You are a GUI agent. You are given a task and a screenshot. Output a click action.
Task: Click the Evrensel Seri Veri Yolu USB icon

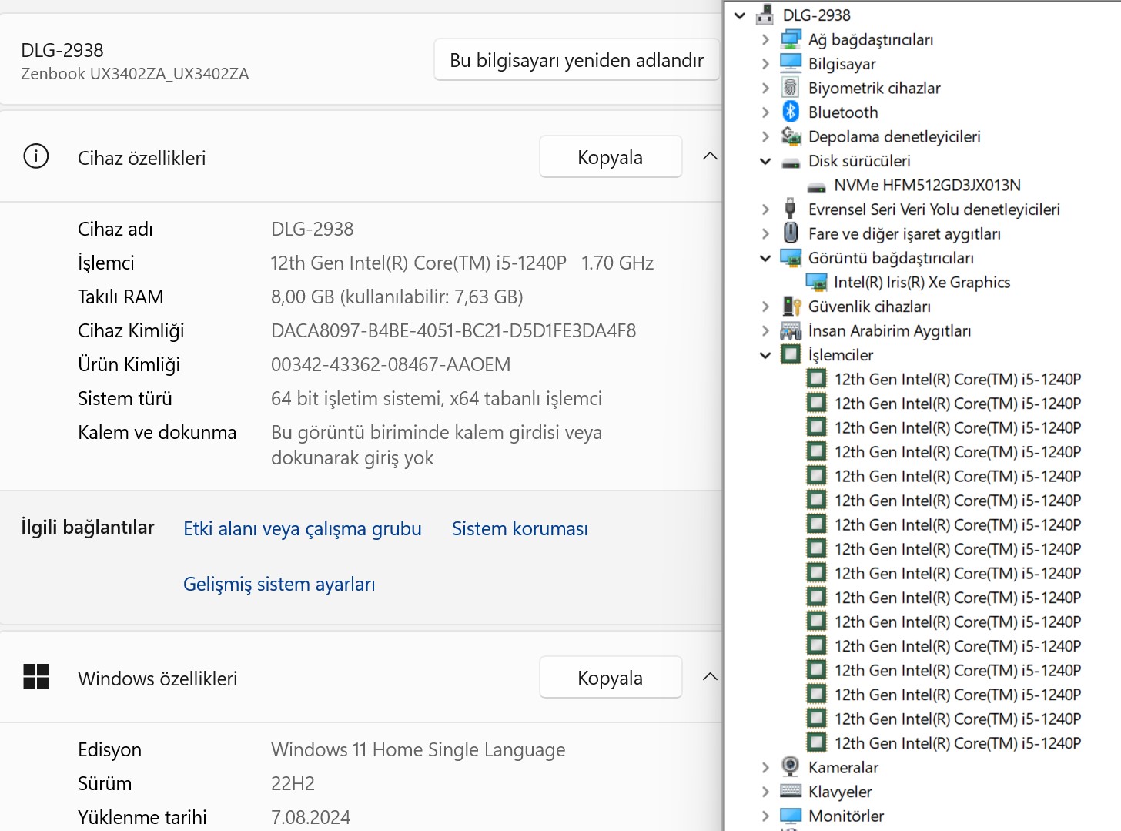coord(791,209)
